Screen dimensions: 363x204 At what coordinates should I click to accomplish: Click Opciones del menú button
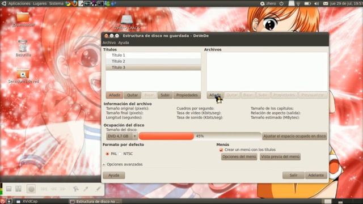click(239, 157)
